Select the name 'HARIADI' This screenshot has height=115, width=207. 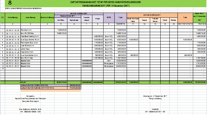pyautogui.click(x=155, y=109)
